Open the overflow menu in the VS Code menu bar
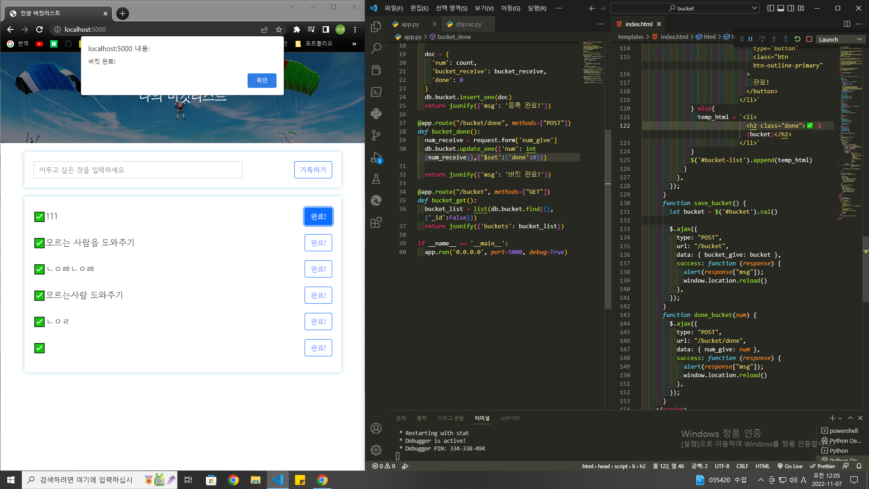 tap(559, 8)
